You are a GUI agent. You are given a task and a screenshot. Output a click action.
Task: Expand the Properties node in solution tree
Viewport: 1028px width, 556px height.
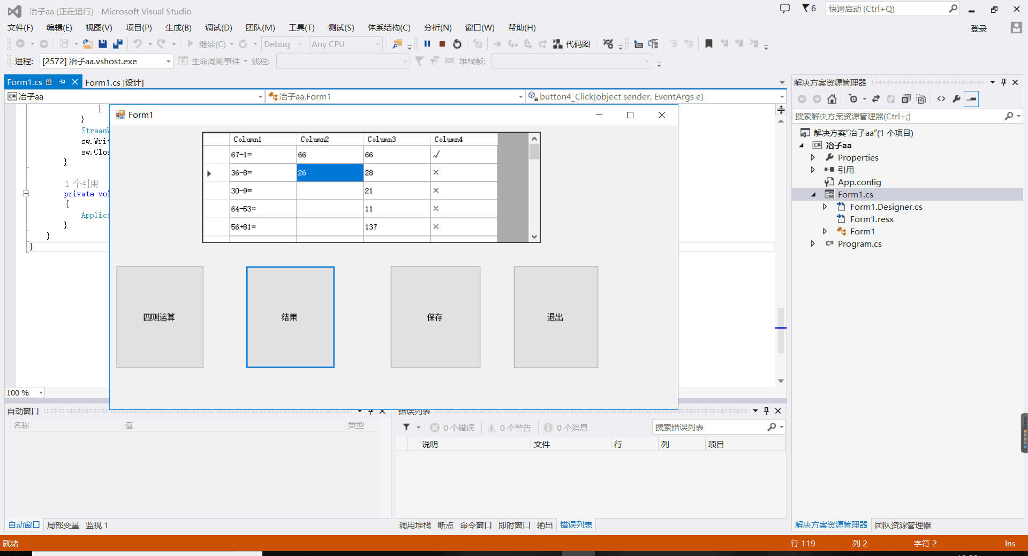[813, 157]
